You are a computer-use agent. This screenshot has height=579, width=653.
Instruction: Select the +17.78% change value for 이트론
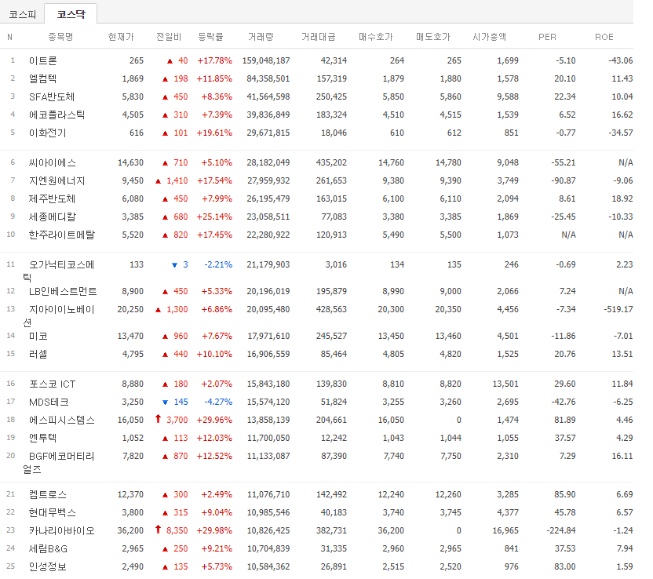214,60
